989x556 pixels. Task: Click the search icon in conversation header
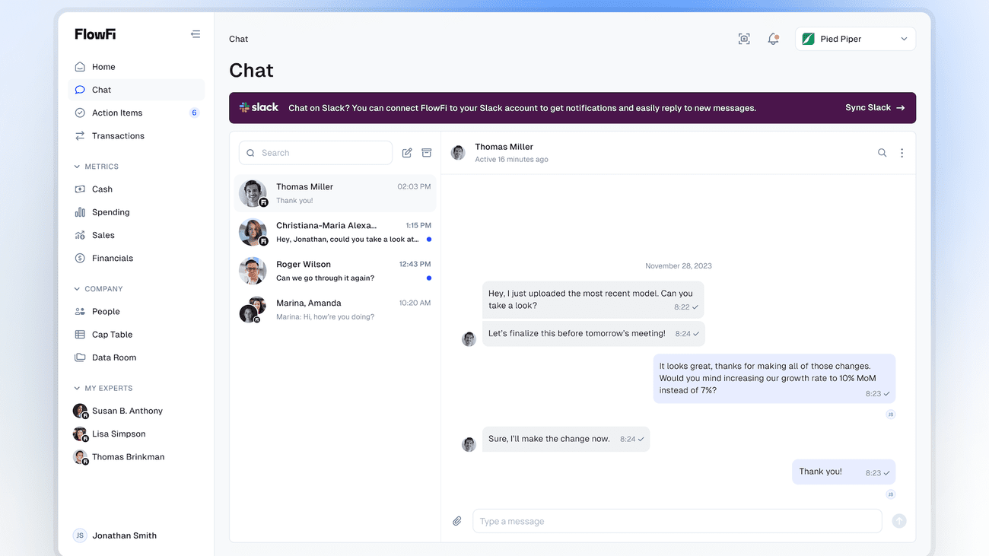[x=882, y=153]
